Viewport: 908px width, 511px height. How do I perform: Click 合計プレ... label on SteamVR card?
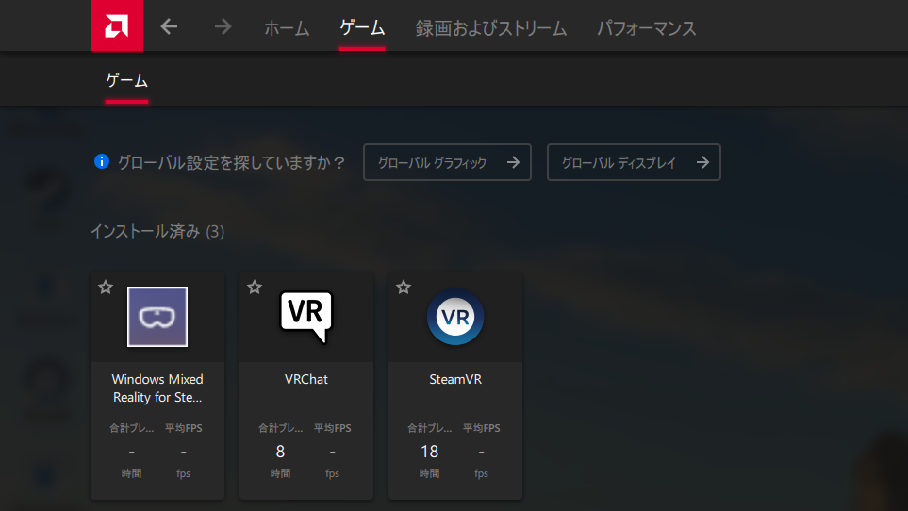tap(429, 428)
